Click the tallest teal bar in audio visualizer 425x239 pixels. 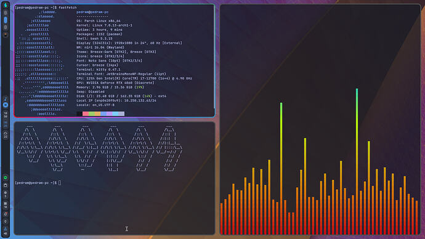point(357,161)
